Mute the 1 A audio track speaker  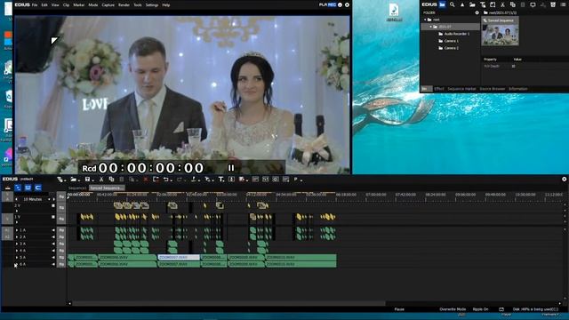pyautogui.click(x=53, y=230)
